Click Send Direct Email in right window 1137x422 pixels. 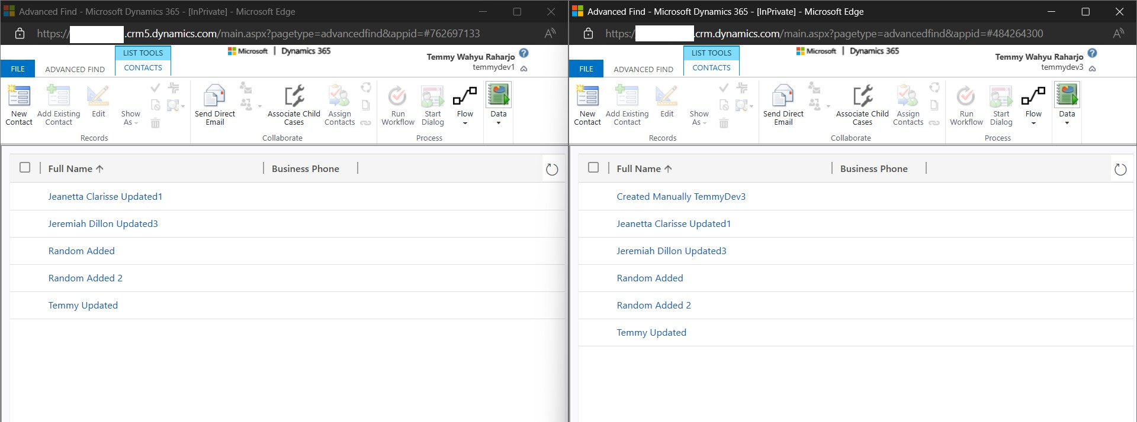pyautogui.click(x=783, y=105)
